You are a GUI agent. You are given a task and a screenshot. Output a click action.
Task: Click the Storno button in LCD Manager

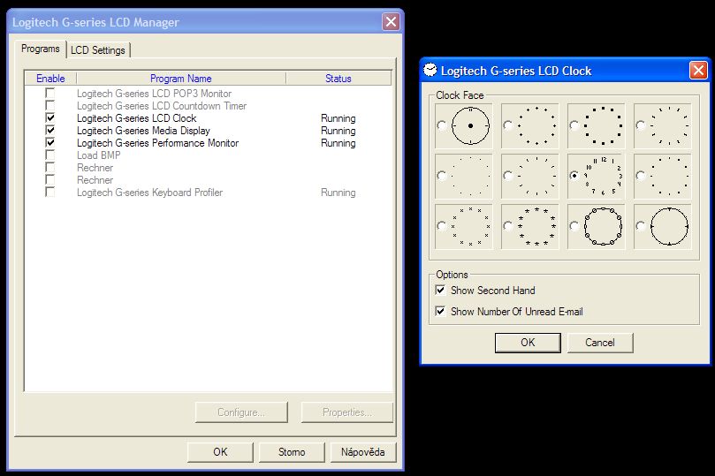291,451
